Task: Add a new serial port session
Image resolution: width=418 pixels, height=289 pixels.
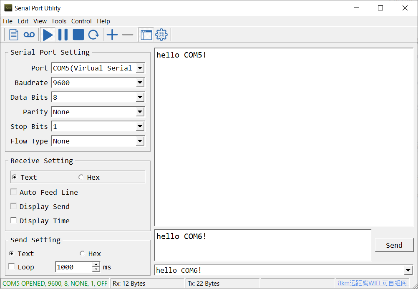Action: pyautogui.click(x=112, y=34)
